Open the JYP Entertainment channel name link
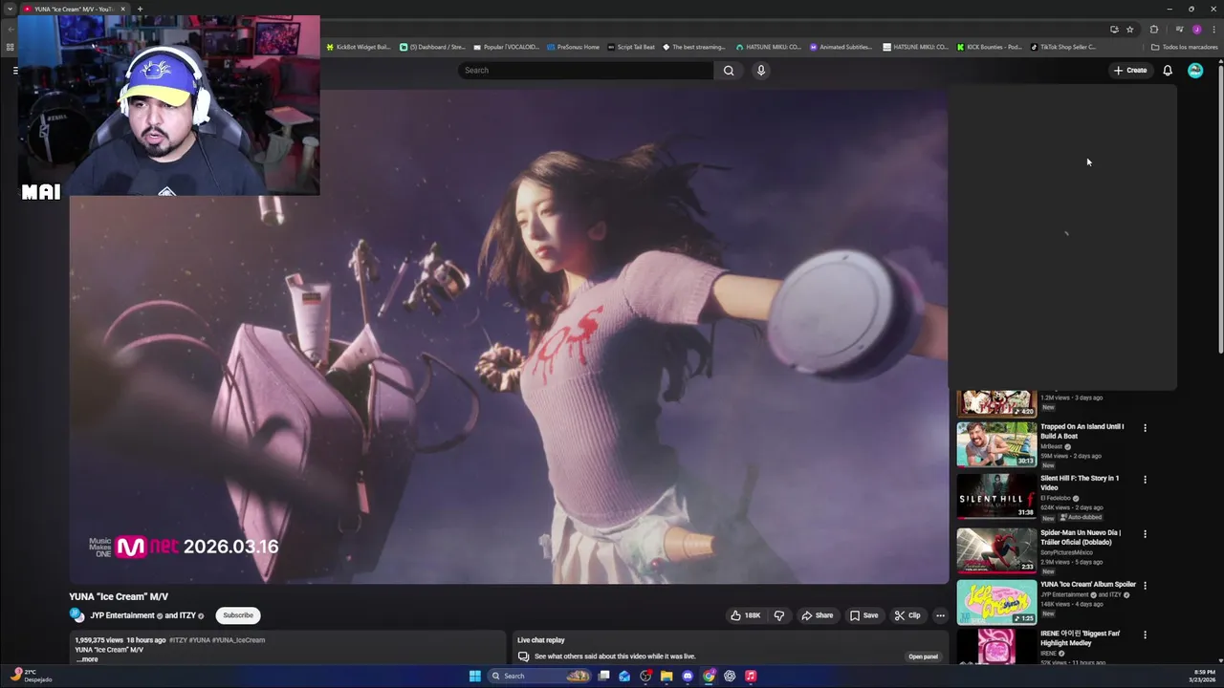This screenshot has height=688, width=1224. coord(122,615)
